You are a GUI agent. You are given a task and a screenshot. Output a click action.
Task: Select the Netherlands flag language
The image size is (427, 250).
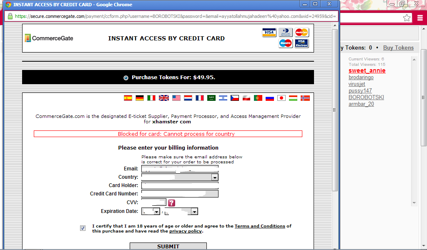pos(188,98)
